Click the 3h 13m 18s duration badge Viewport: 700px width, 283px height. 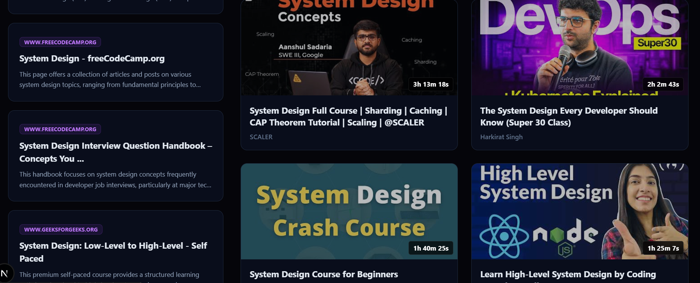(431, 84)
